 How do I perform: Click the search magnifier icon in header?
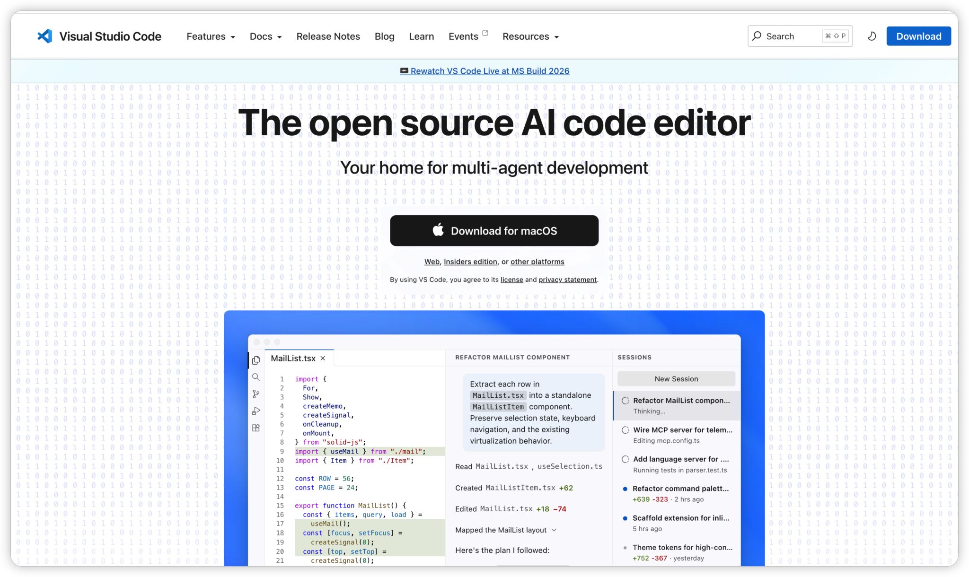coord(757,36)
